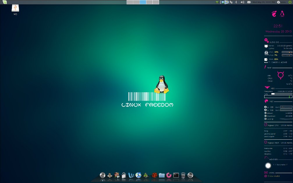The height and width of the screenshot is (183, 293).
Task: Click the dropbox process row
Action: coord(278,154)
